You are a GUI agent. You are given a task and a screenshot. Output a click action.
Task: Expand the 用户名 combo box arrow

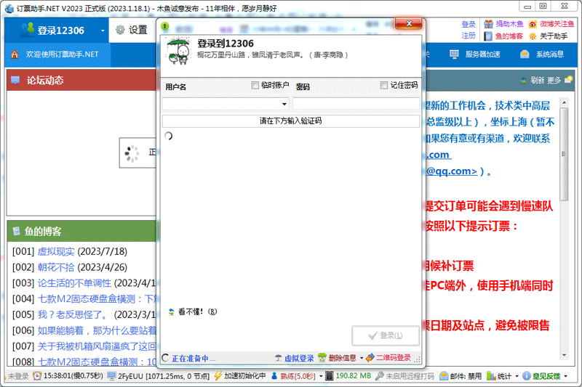point(284,104)
